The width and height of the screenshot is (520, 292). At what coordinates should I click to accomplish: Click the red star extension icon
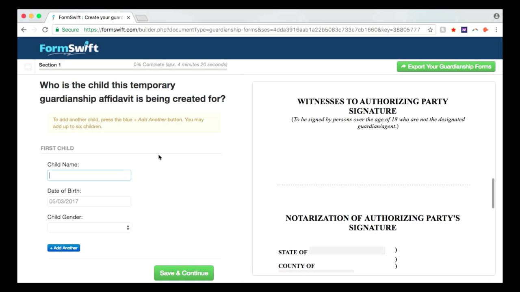453,30
